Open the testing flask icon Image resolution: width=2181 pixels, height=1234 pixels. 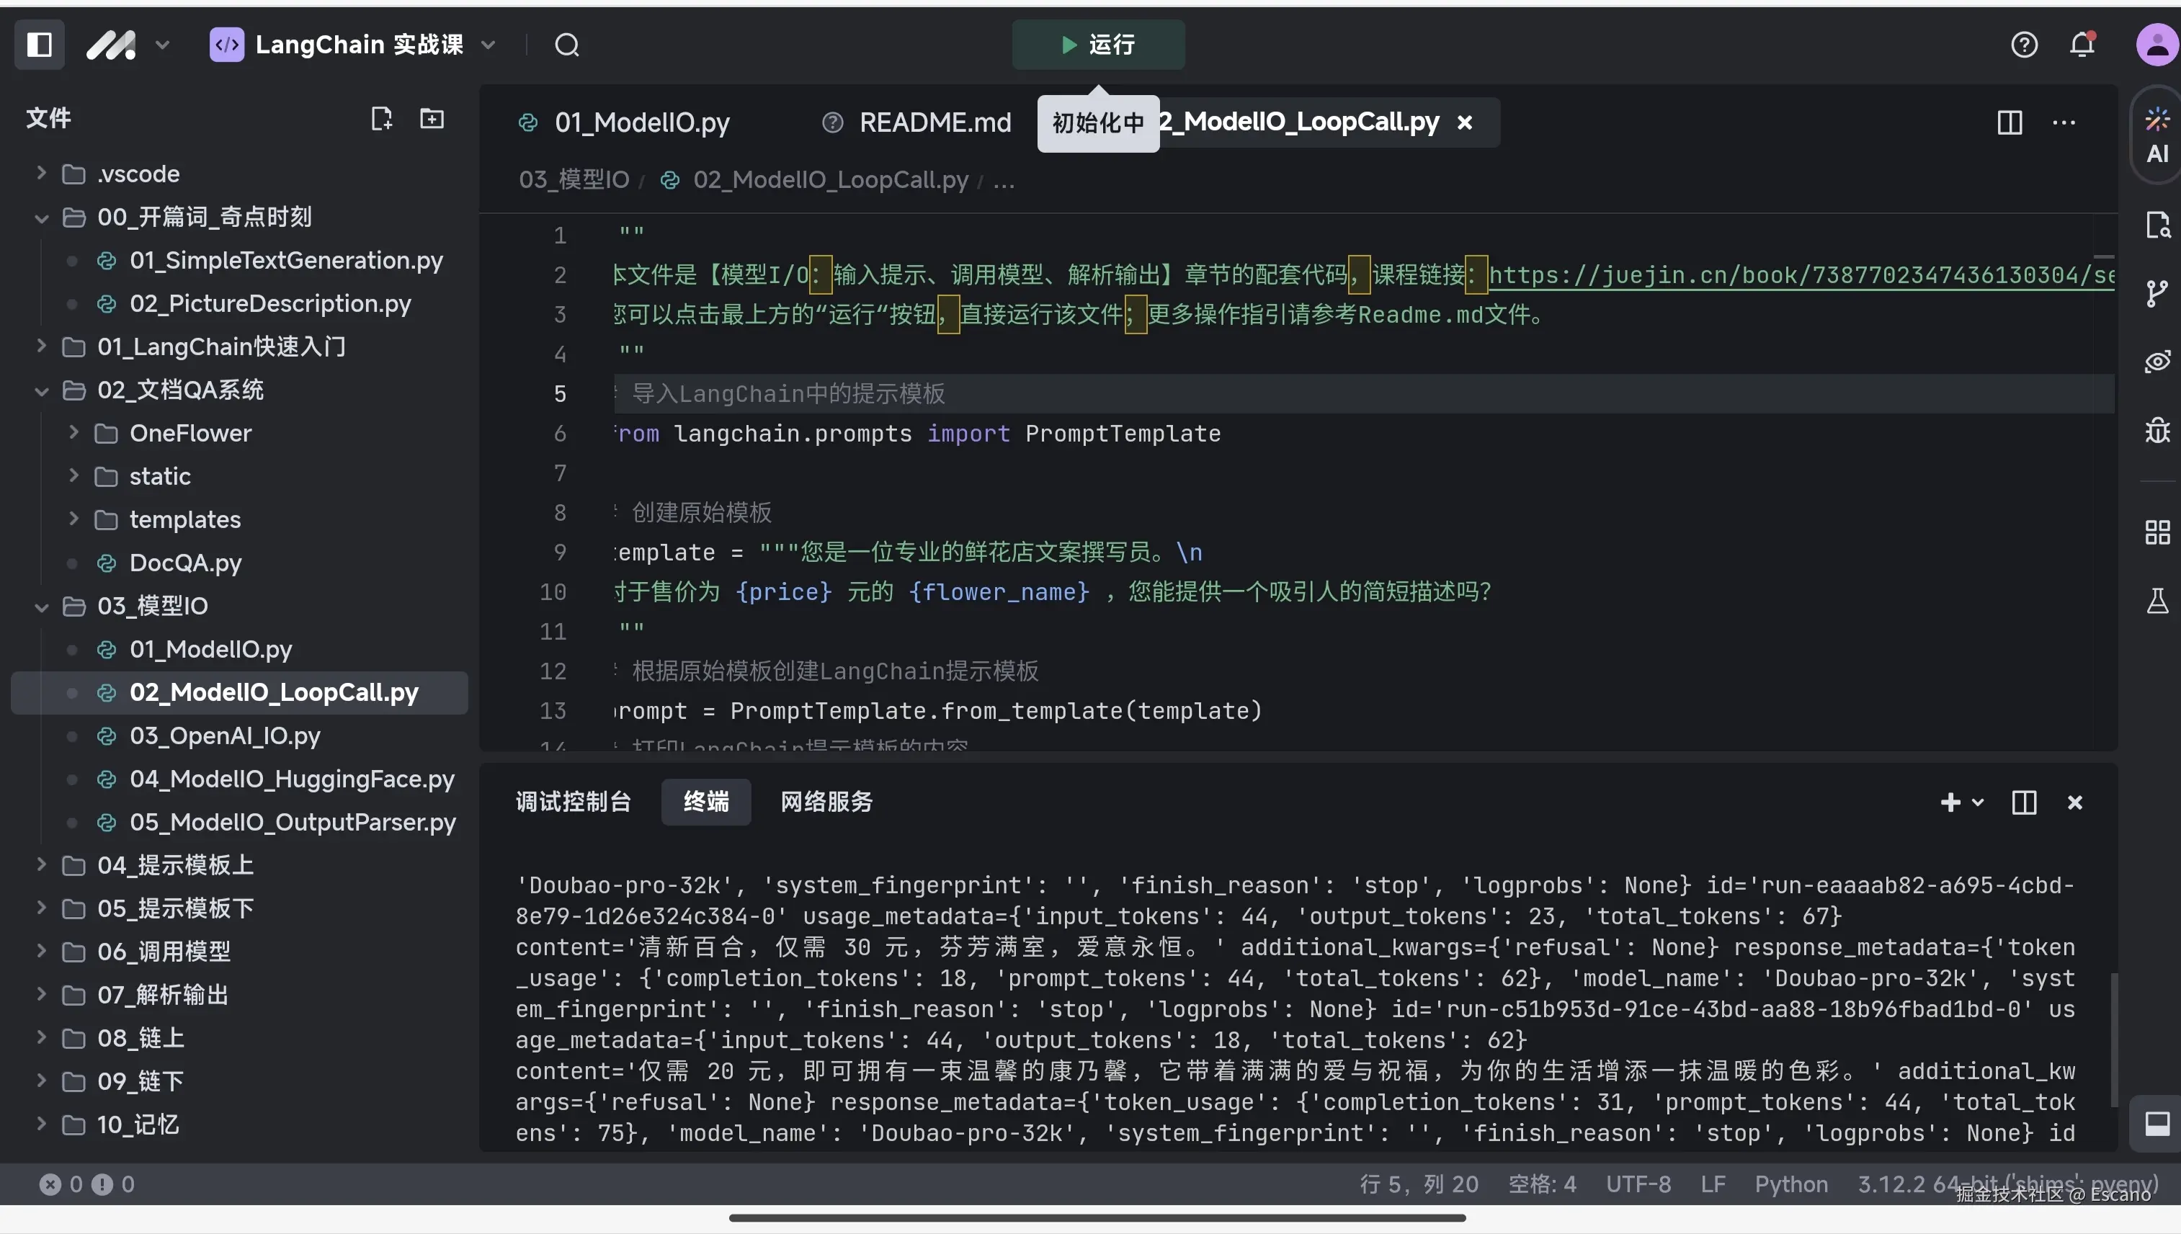pyautogui.click(x=2157, y=601)
